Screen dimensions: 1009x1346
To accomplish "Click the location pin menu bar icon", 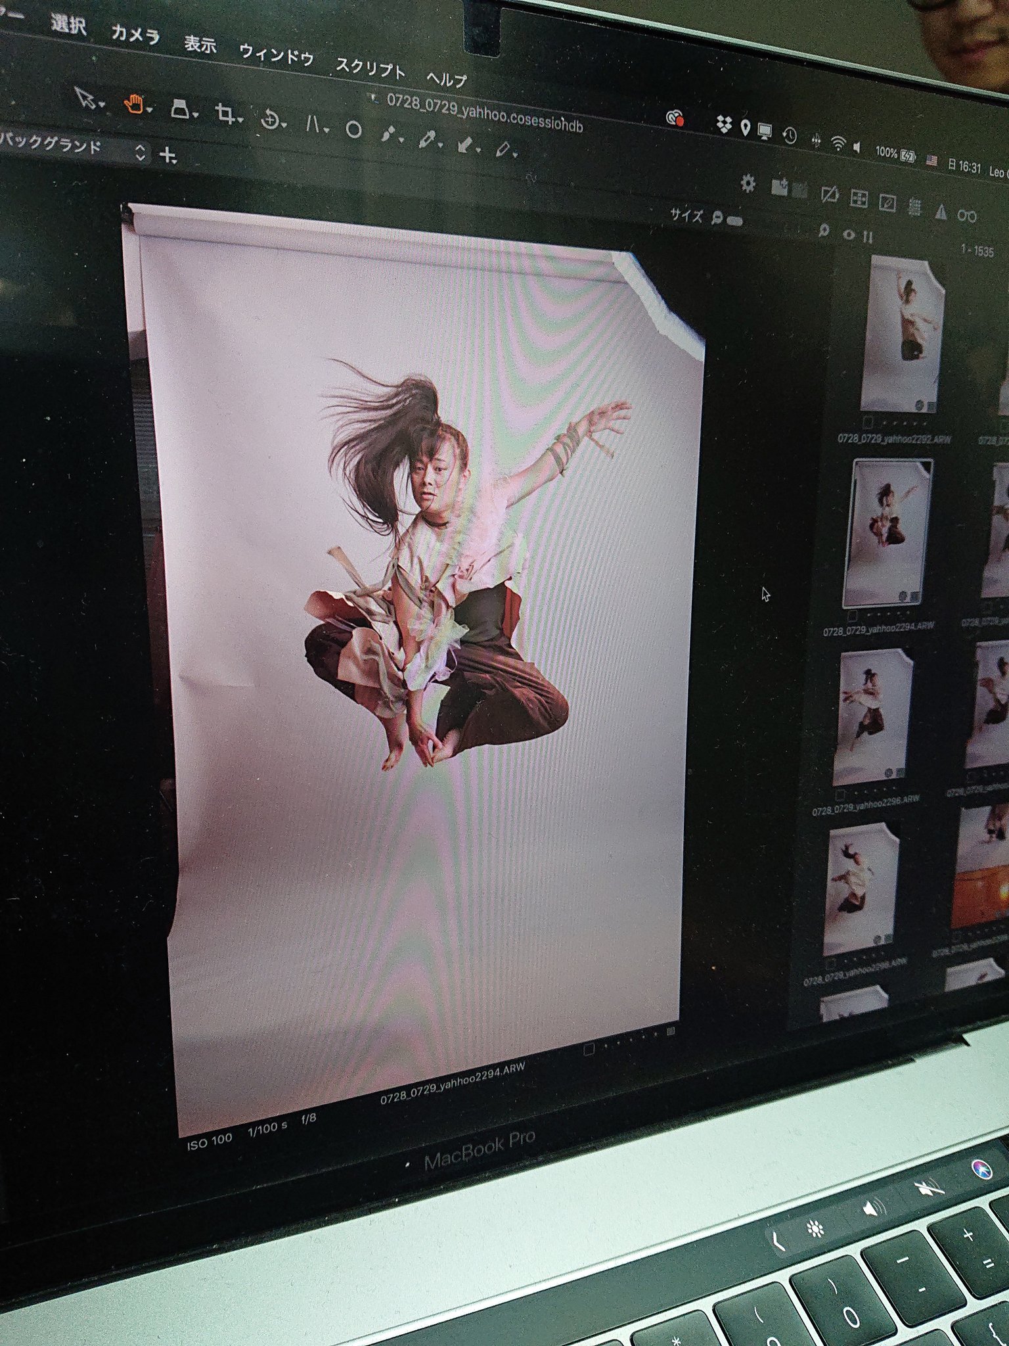I will (x=745, y=128).
